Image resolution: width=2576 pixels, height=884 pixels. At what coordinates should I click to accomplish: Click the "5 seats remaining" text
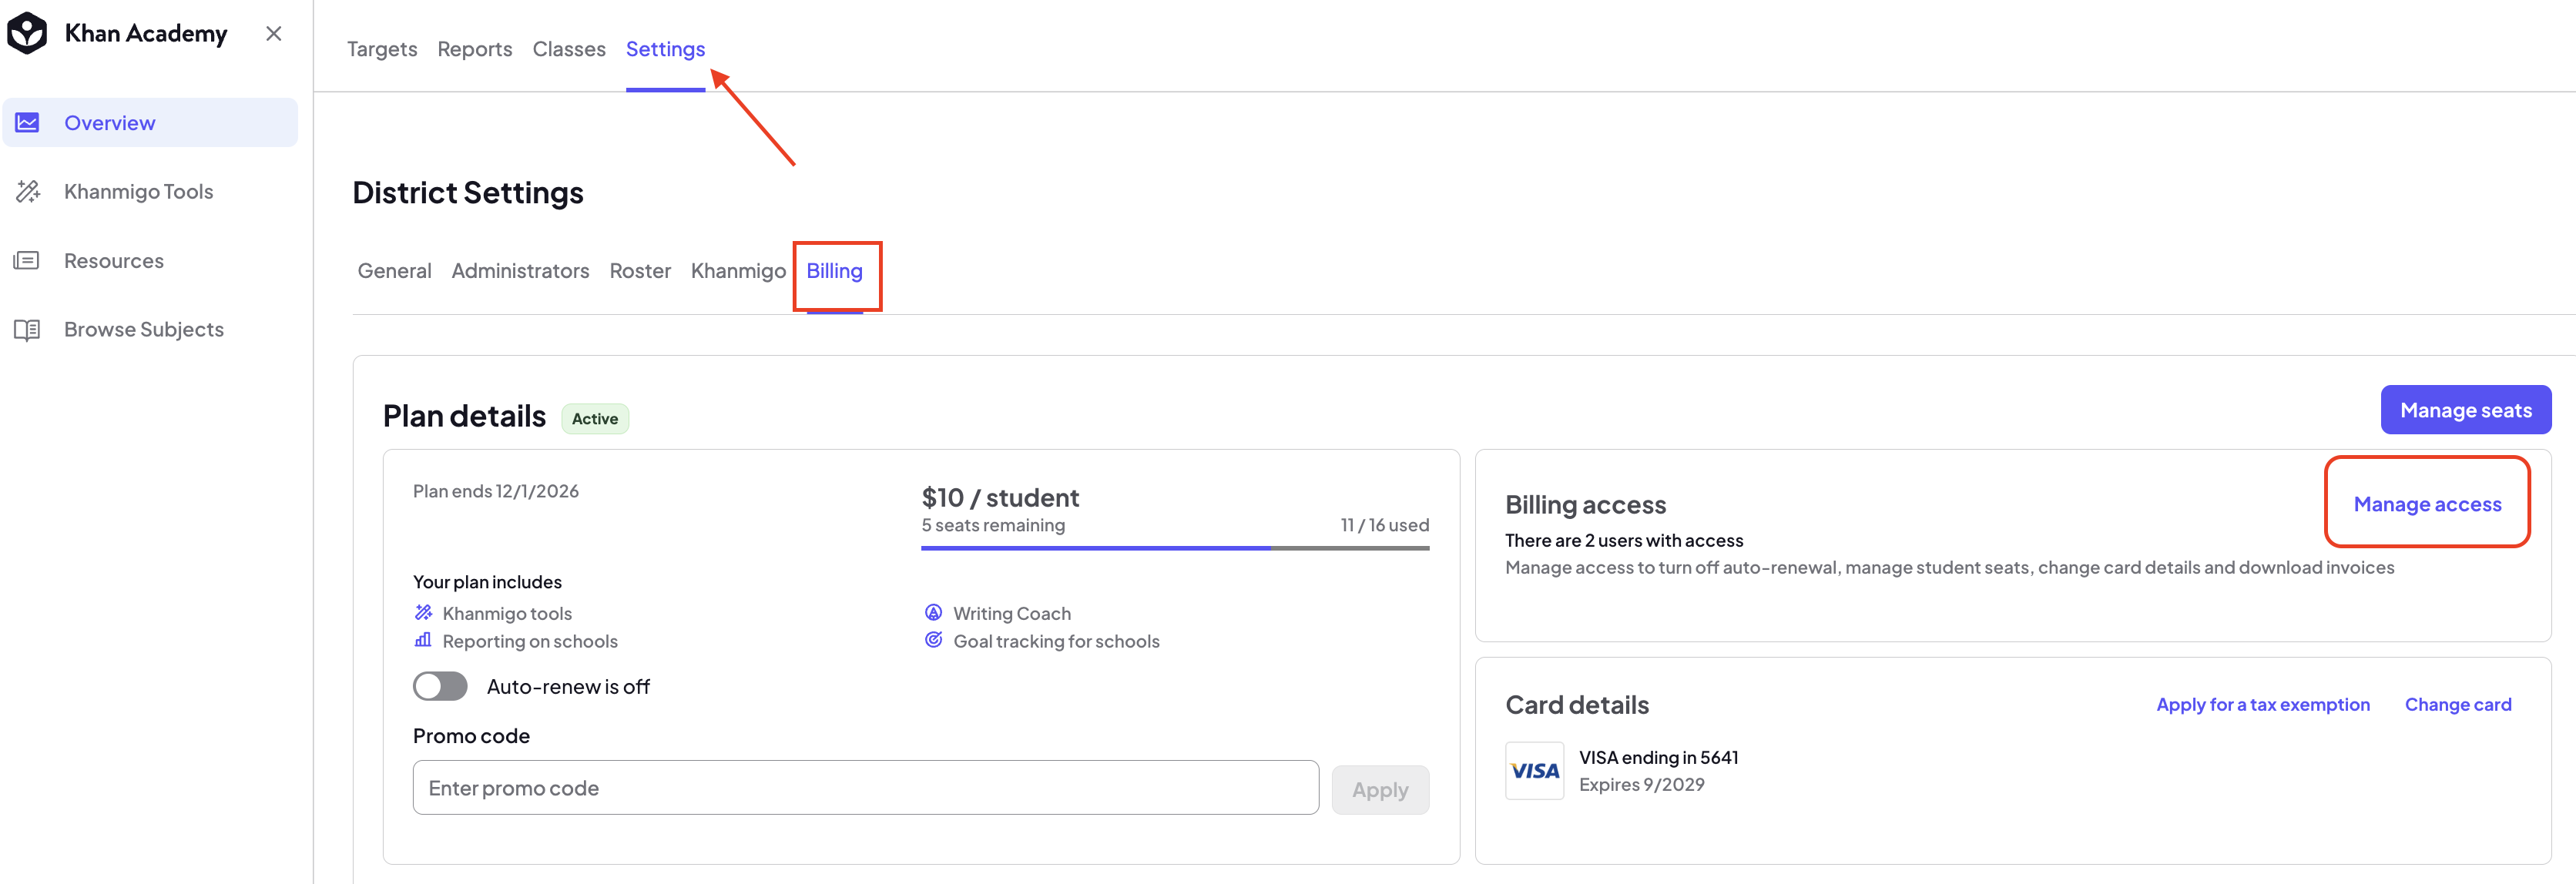click(993, 525)
